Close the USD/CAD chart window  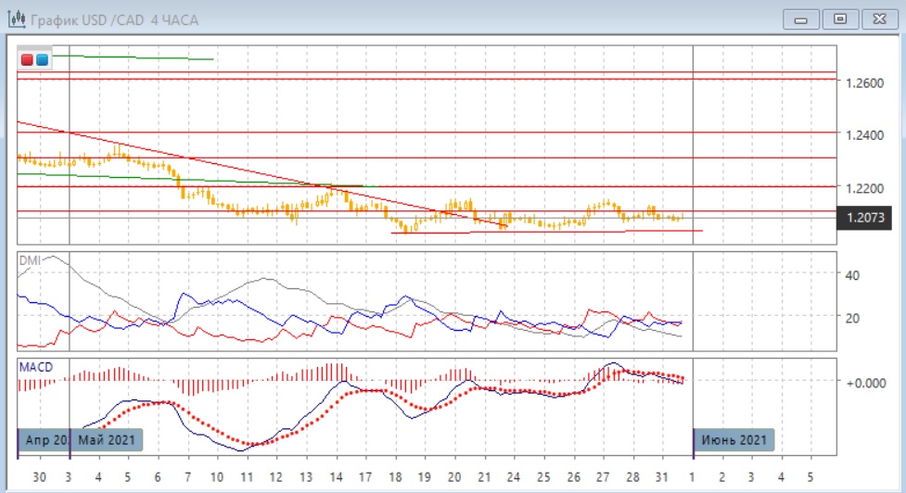click(879, 19)
